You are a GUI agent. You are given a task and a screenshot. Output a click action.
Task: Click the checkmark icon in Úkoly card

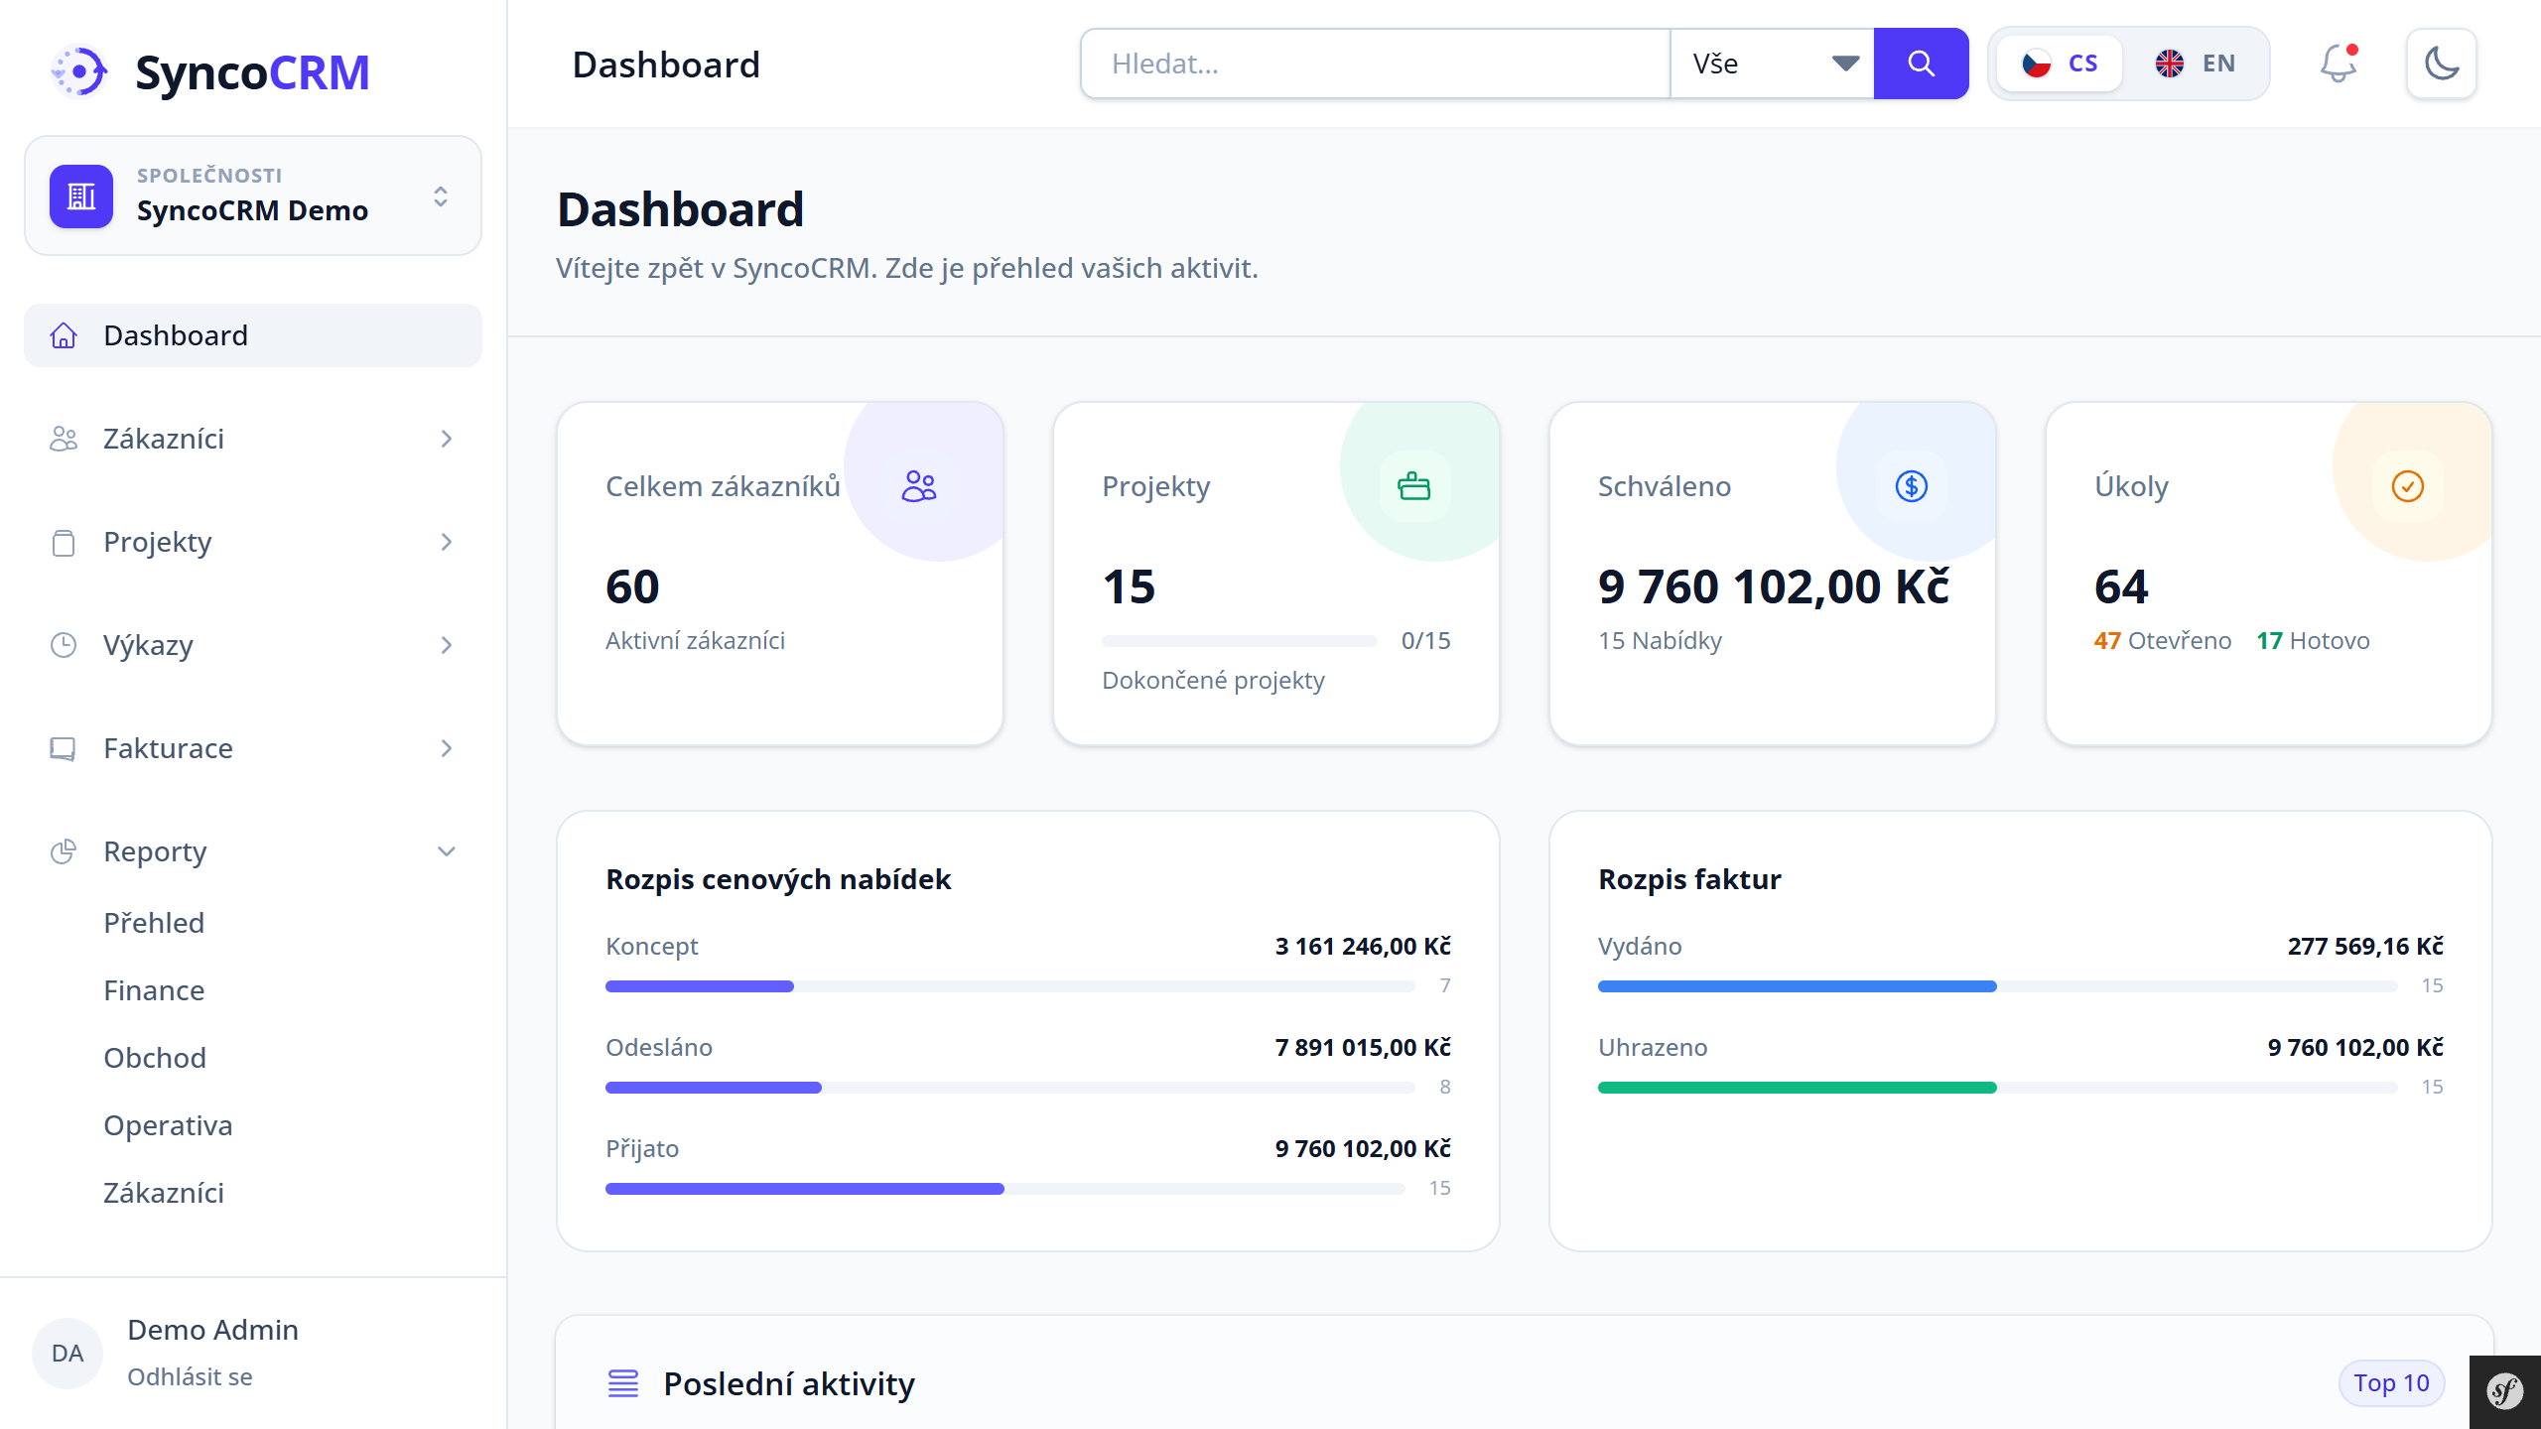click(2407, 486)
